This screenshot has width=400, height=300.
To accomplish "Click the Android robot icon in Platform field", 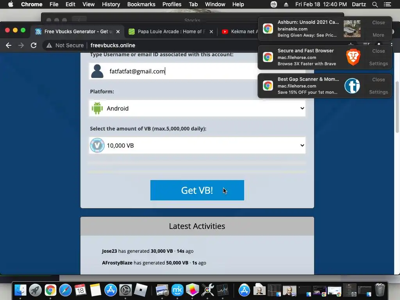I will pyautogui.click(x=97, y=108).
